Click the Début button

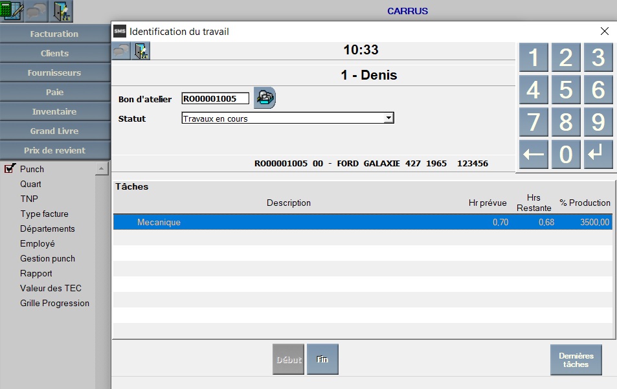click(289, 359)
